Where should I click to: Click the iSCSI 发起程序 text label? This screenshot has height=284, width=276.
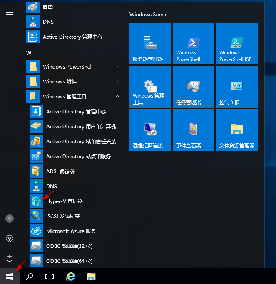click(63, 216)
